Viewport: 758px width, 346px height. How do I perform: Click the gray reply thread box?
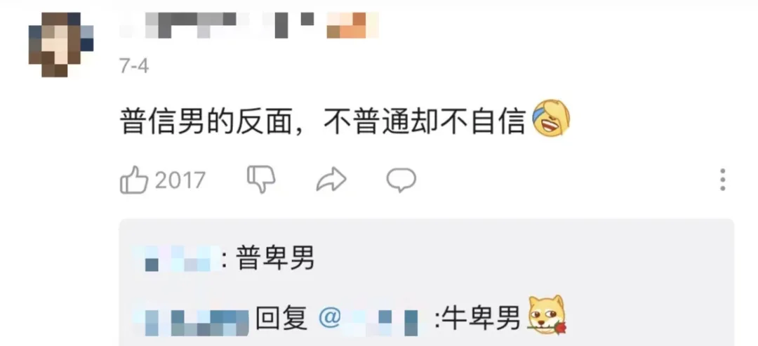pos(427,282)
